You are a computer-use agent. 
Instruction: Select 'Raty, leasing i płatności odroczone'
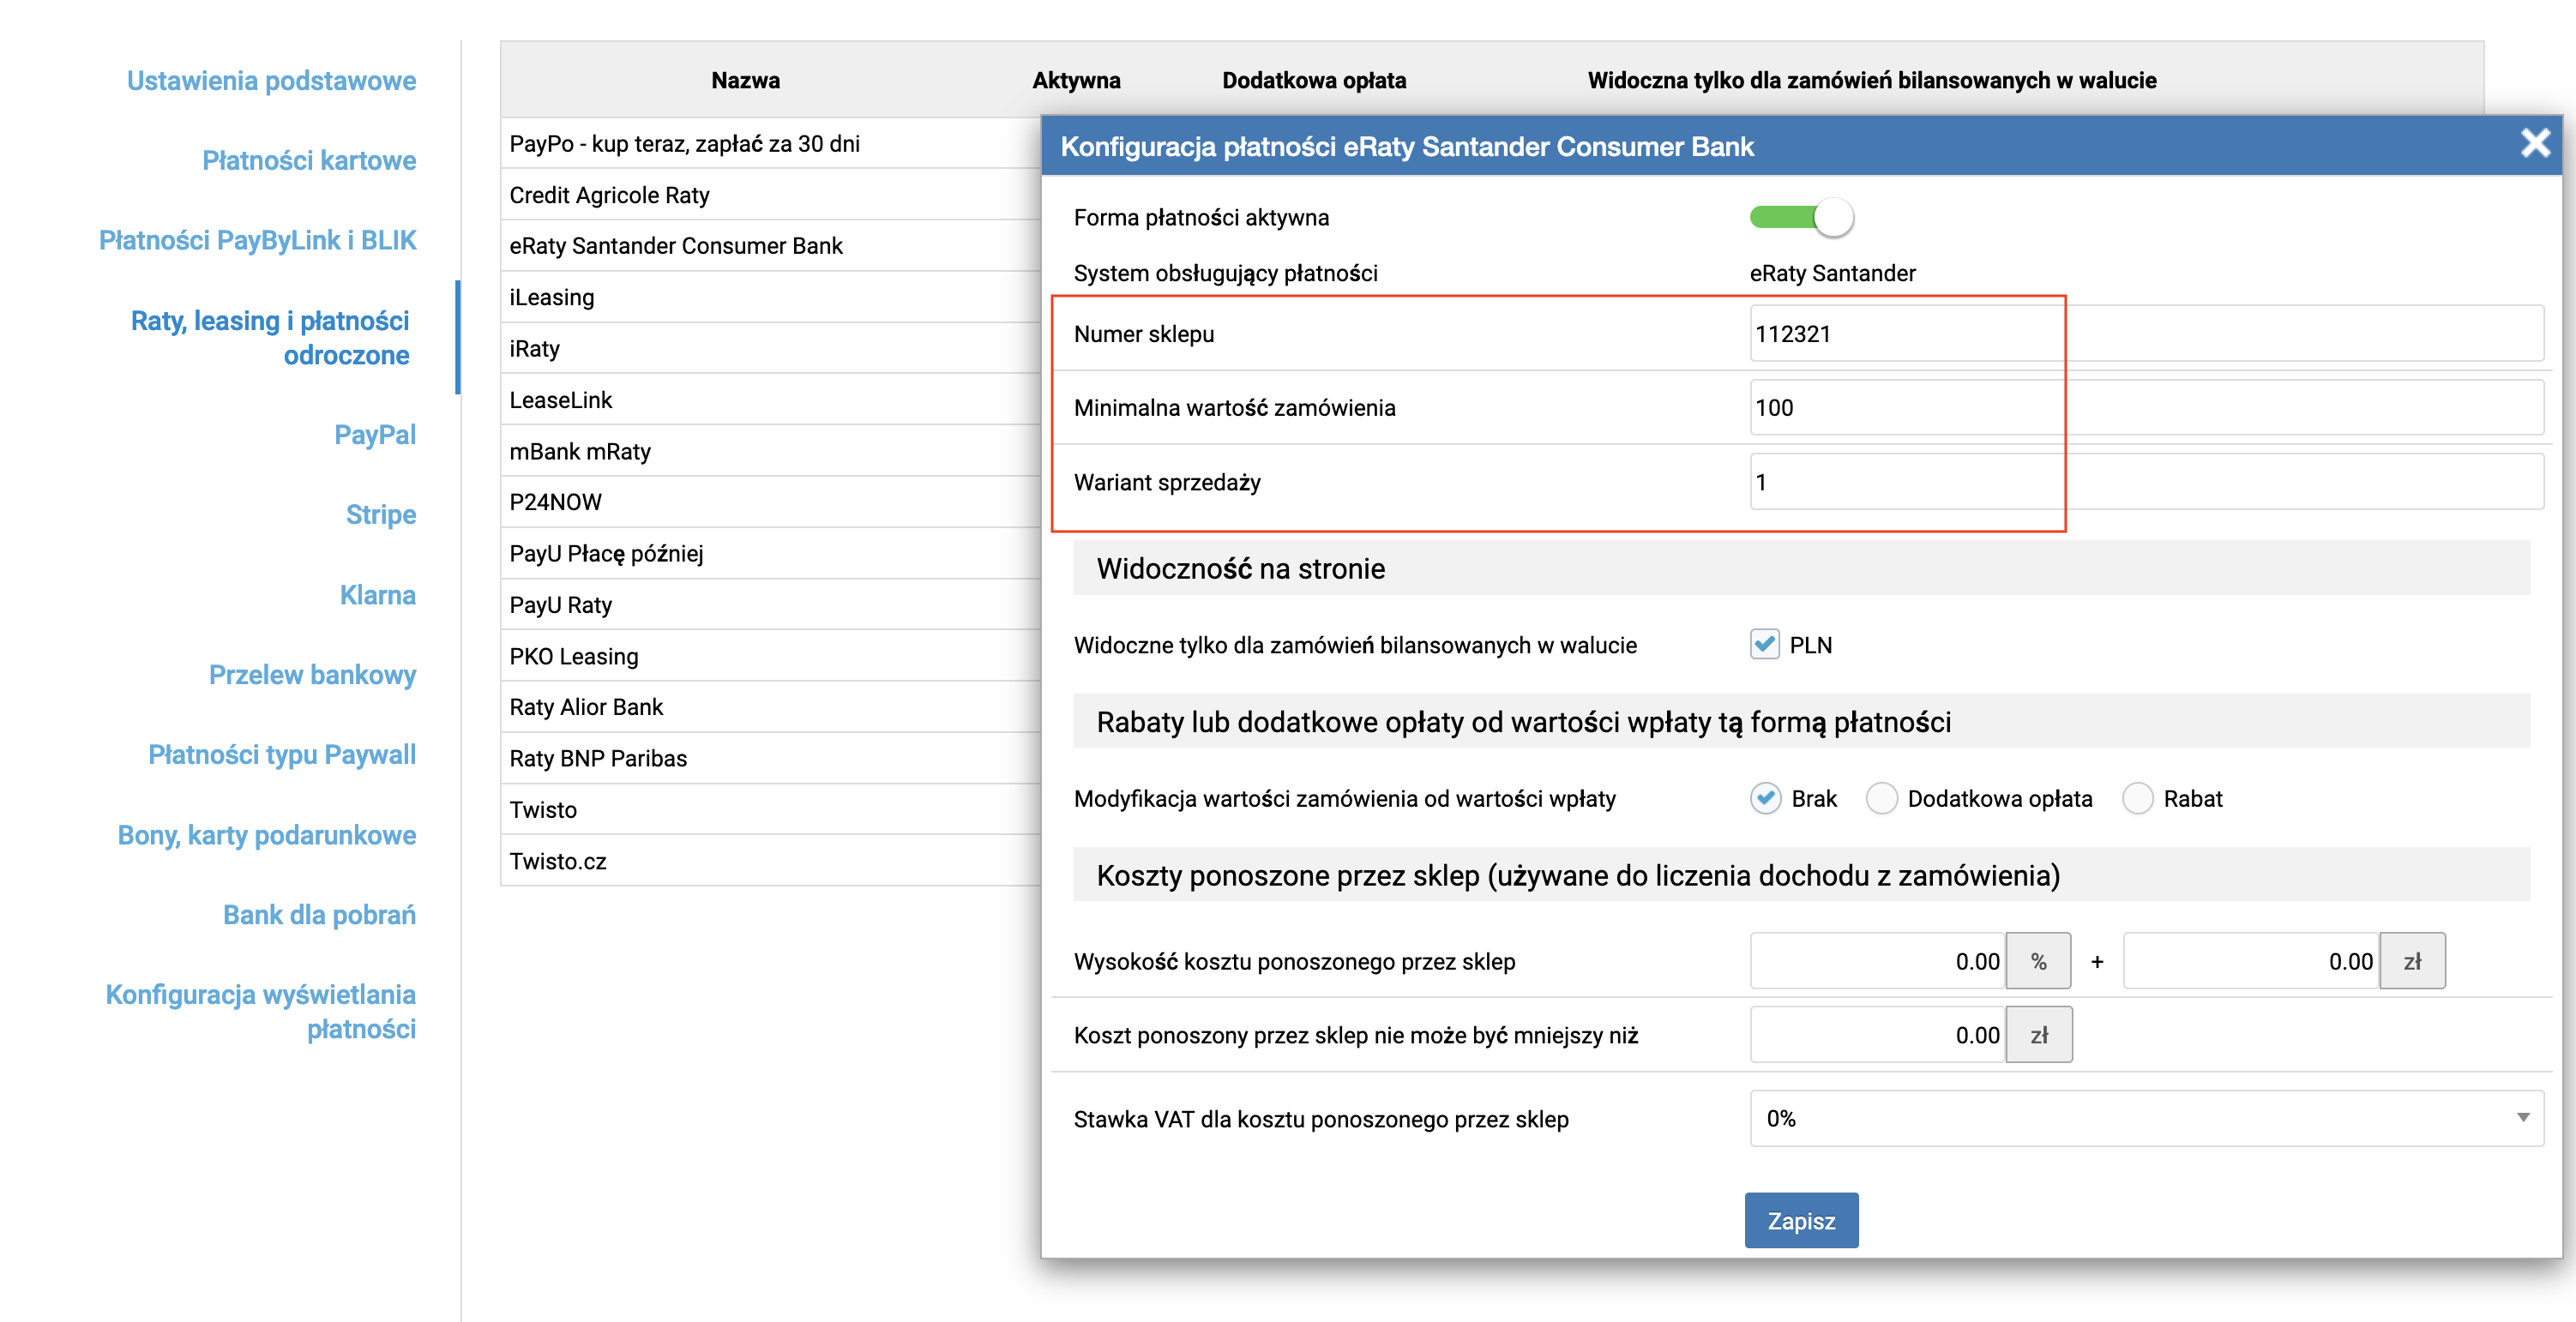(270, 337)
